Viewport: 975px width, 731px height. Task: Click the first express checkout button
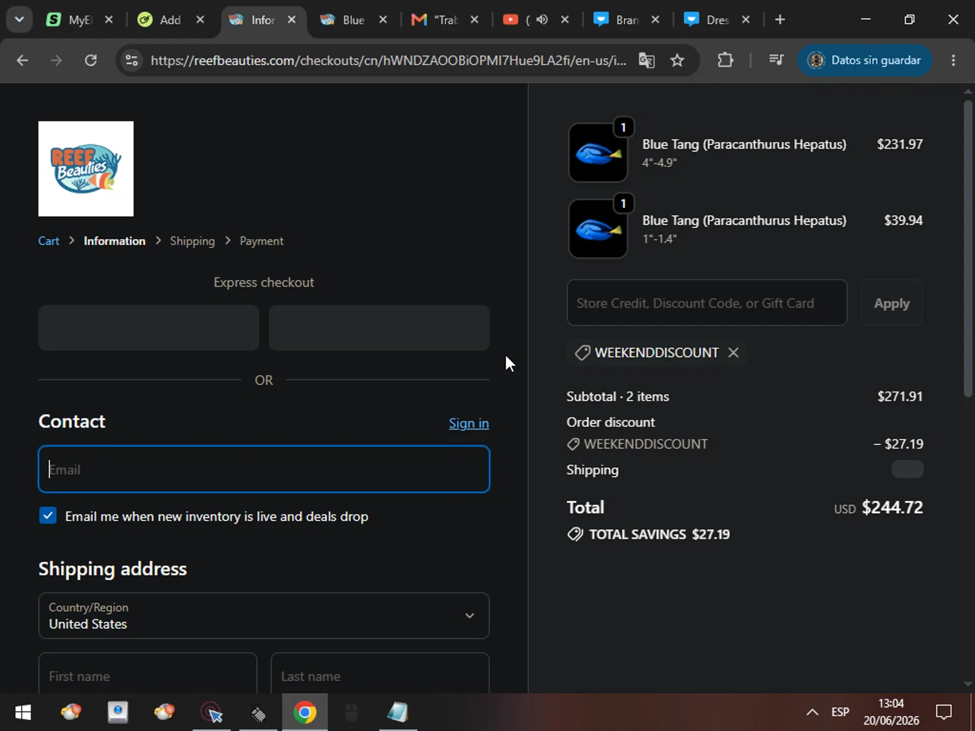(149, 328)
